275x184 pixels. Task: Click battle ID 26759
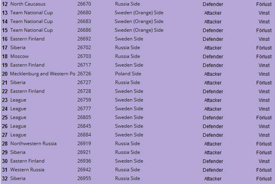tap(84, 100)
